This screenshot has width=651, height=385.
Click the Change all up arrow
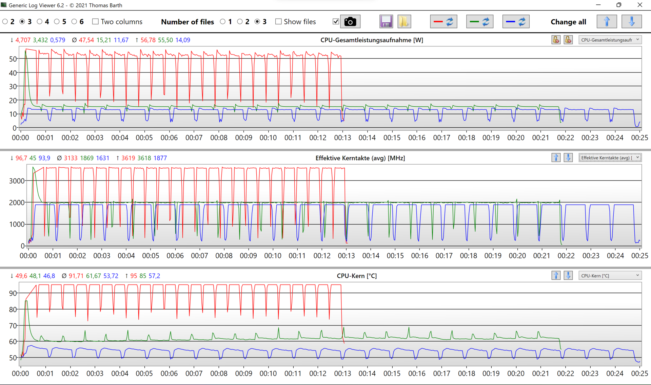click(607, 22)
